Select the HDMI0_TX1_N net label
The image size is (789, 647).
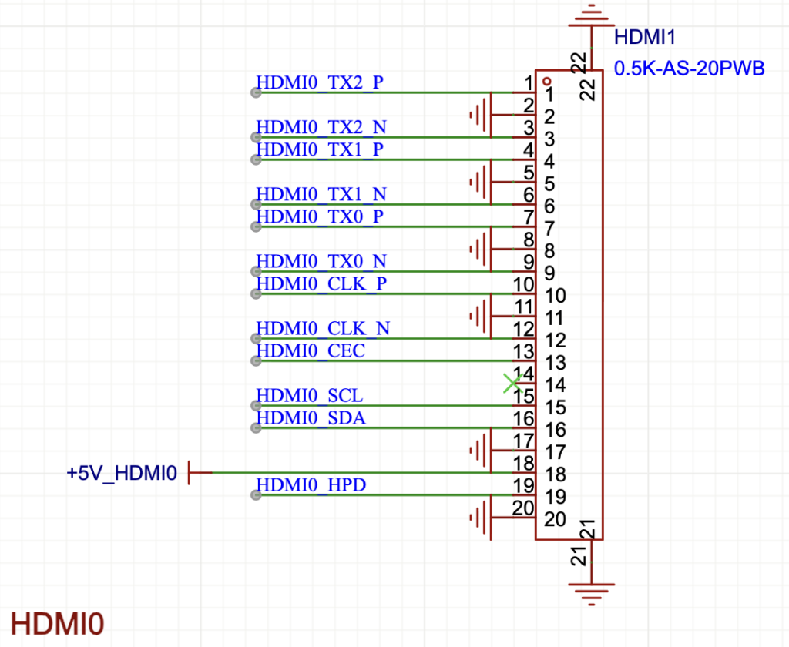[321, 194]
